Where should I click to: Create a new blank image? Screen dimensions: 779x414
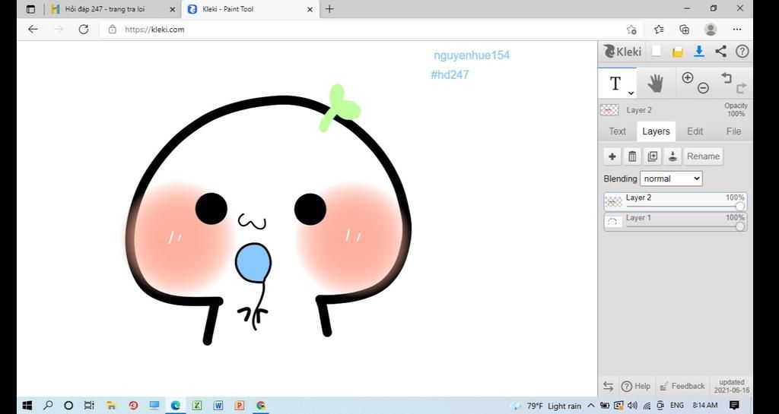pyautogui.click(x=657, y=51)
